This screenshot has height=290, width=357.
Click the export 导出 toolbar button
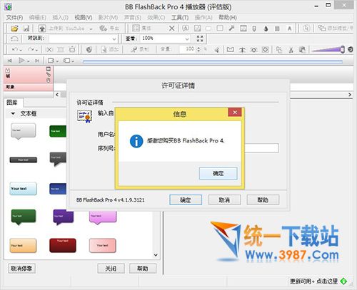pos(109,29)
